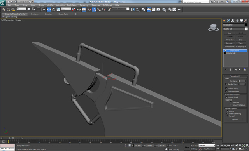
Task: Choose the Rectangular Selection Region icon
Action: [x=38, y=9]
